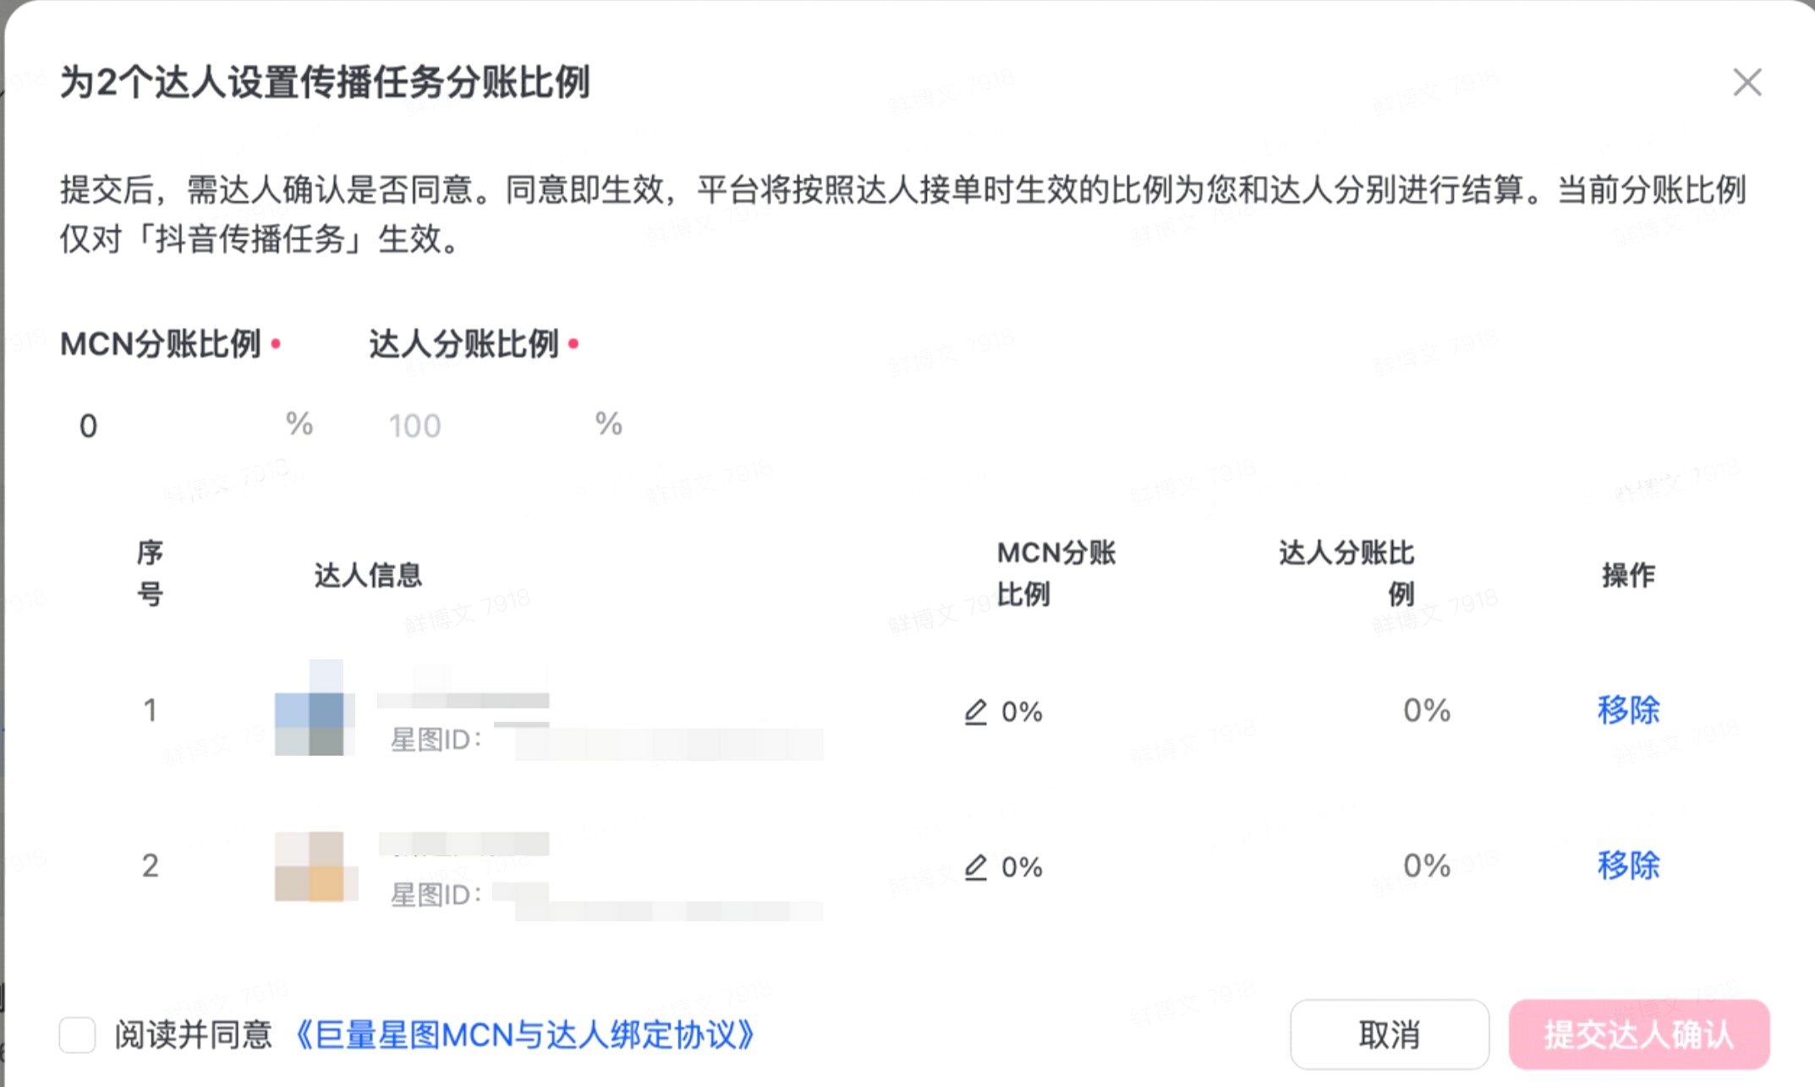Tick the 阅读并同意 agreement checkbox
This screenshot has width=1815, height=1087.
coord(77,1035)
